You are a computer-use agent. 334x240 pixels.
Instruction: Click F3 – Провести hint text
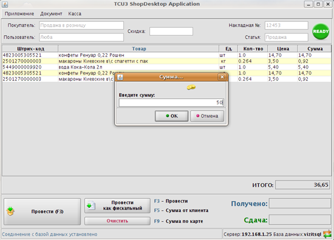tap(171, 201)
